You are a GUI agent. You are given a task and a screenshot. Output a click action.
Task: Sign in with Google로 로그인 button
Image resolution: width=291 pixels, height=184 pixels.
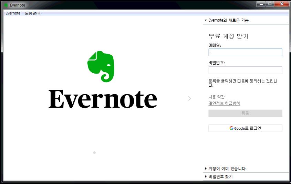[245, 128]
